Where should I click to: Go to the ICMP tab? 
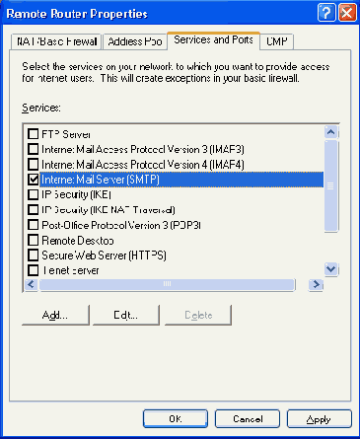277,41
